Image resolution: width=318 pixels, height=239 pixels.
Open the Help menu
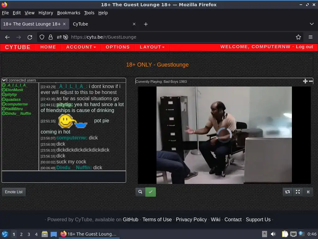click(103, 13)
